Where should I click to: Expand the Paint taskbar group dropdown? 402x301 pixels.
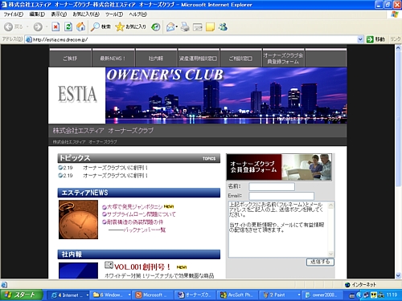299,295
